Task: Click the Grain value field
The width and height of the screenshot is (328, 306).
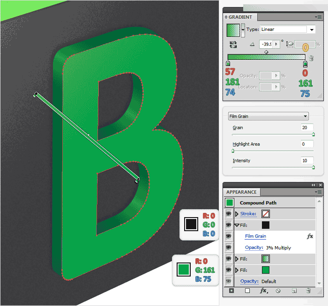Action: coord(307,127)
